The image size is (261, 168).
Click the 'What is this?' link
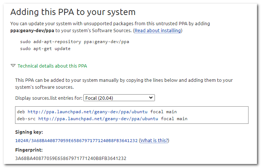click(155, 141)
